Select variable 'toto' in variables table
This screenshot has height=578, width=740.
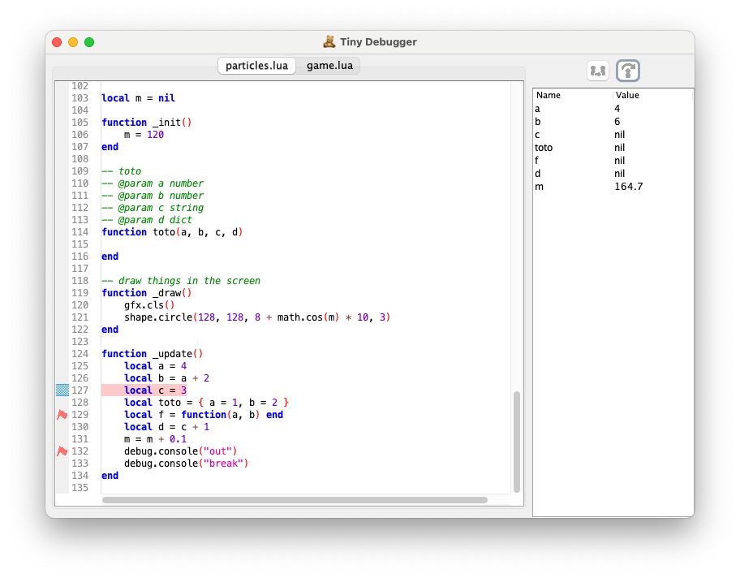click(x=544, y=148)
